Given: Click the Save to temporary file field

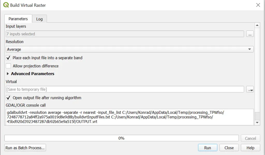Looking at the screenshot, I should 125,89.
